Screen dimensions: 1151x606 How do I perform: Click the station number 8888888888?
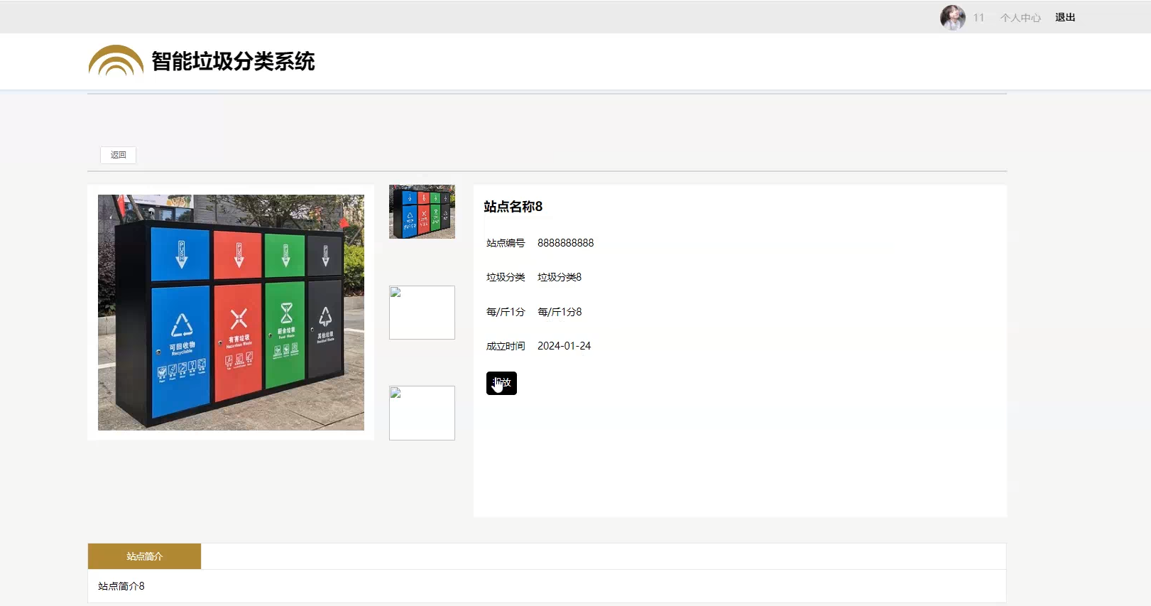pos(565,243)
